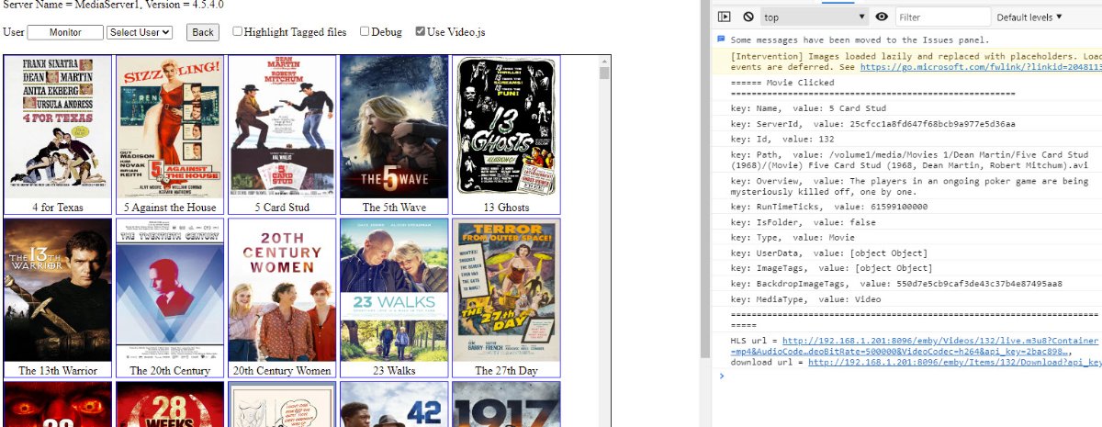The image size is (1102, 427).
Task: Select The 20th Century poster
Action: pos(170,289)
